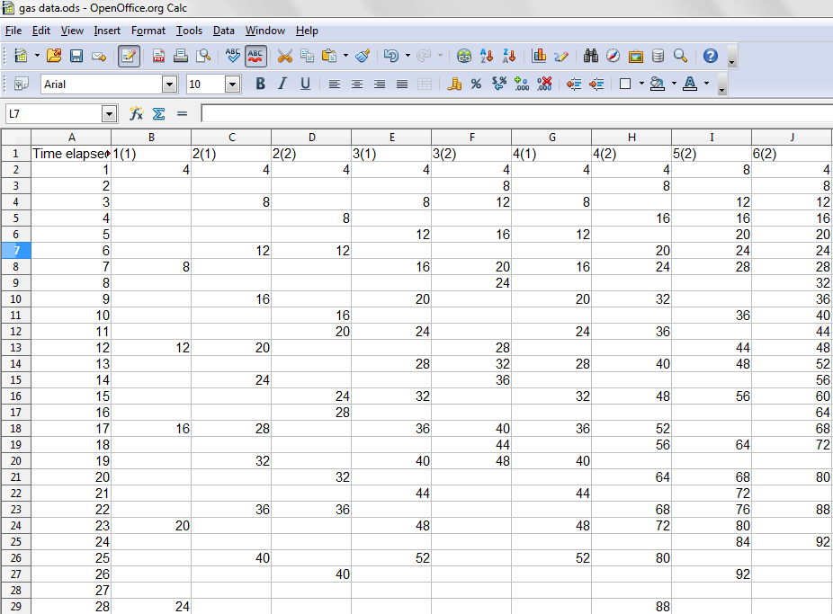Image resolution: width=833 pixels, height=614 pixels.
Task: Open the font size dropdown
Action: (x=232, y=85)
